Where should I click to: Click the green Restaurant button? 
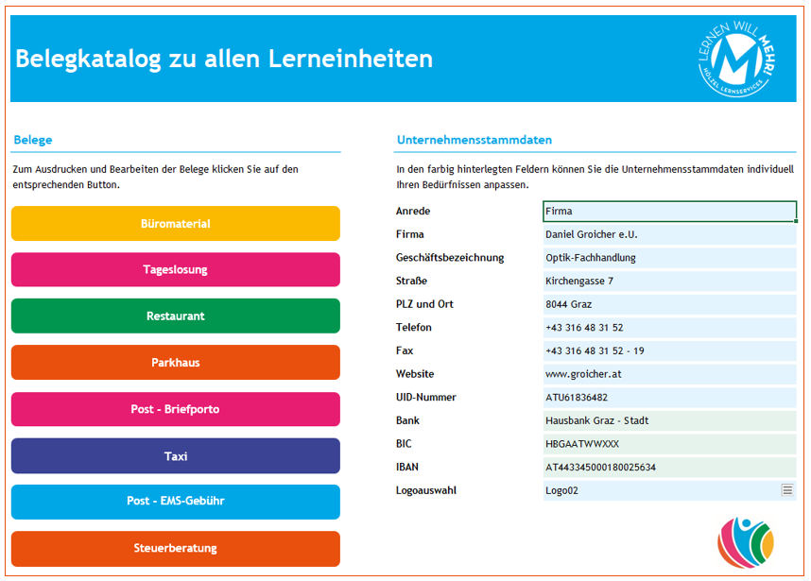click(x=175, y=316)
